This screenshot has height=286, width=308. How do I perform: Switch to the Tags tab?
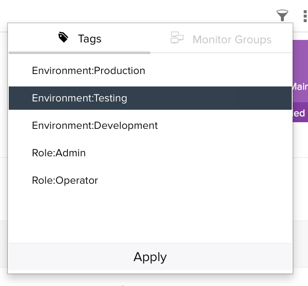(x=89, y=39)
